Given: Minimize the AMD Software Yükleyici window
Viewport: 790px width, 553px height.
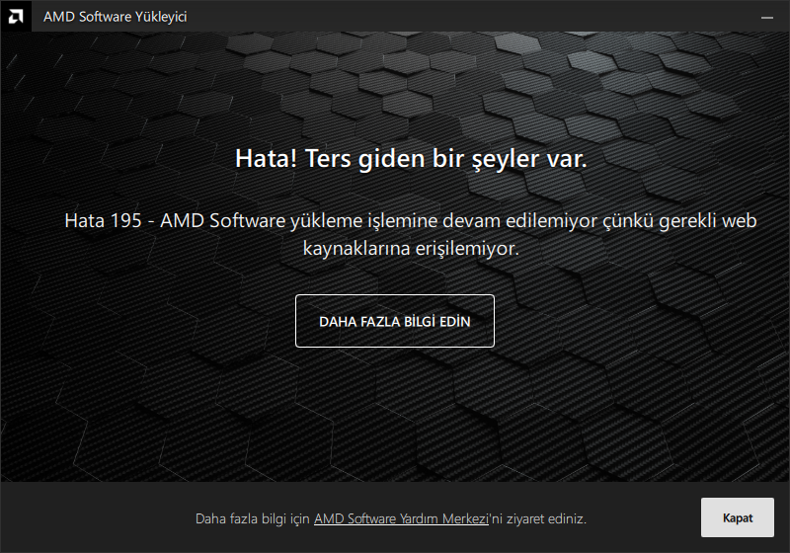Looking at the screenshot, I should pyautogui.click(x=767, y=17).
